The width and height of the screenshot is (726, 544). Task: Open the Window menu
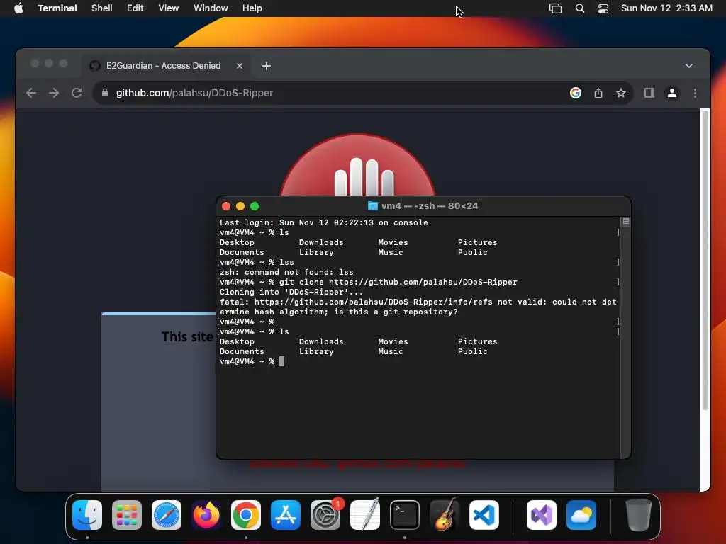pos(211,8)
